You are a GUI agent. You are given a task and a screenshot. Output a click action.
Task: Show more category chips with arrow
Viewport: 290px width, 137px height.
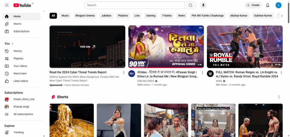(282, 16)
